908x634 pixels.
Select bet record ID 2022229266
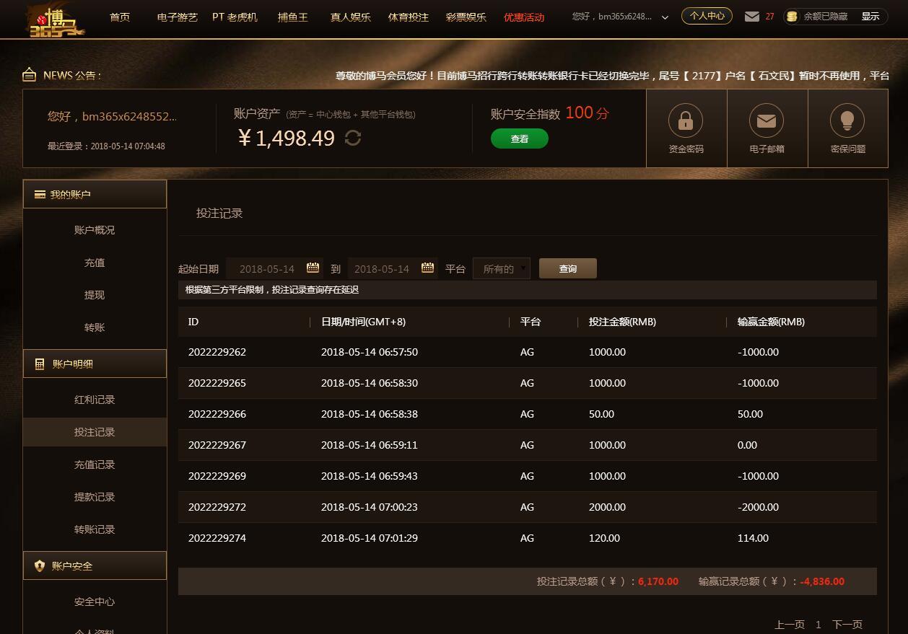coord(217,414)
